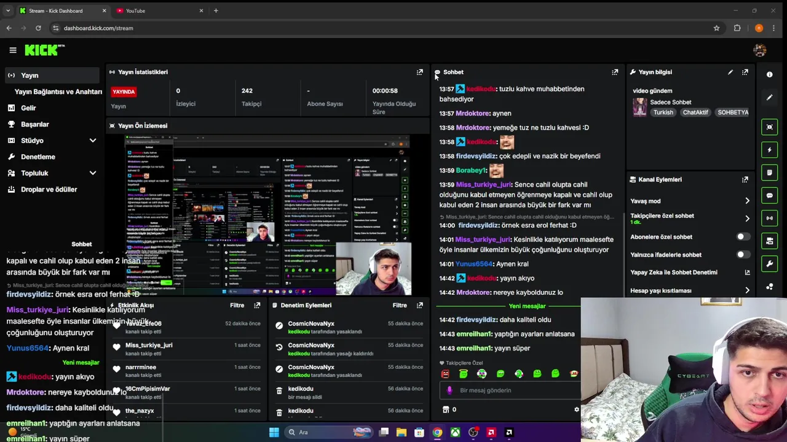This screenshot has height=442, width=787.
Task: Pop out the Kanal Eylemleri panel
Action: (745, 179)
